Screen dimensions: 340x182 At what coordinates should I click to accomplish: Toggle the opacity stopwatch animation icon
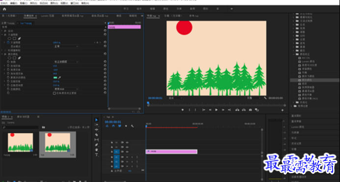8,43
